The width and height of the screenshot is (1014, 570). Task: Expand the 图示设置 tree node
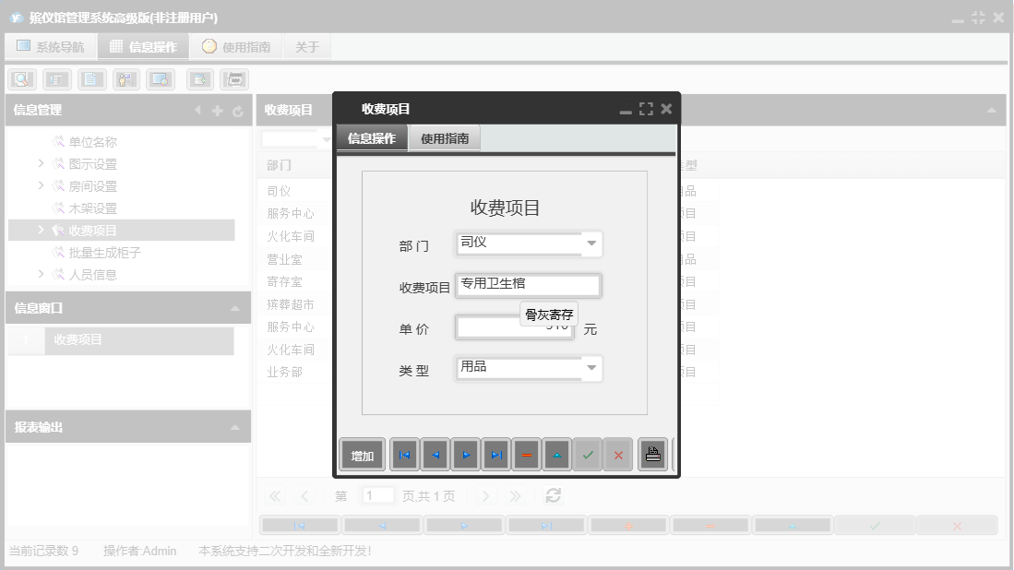pyautogui.click(x=40, y=163)
